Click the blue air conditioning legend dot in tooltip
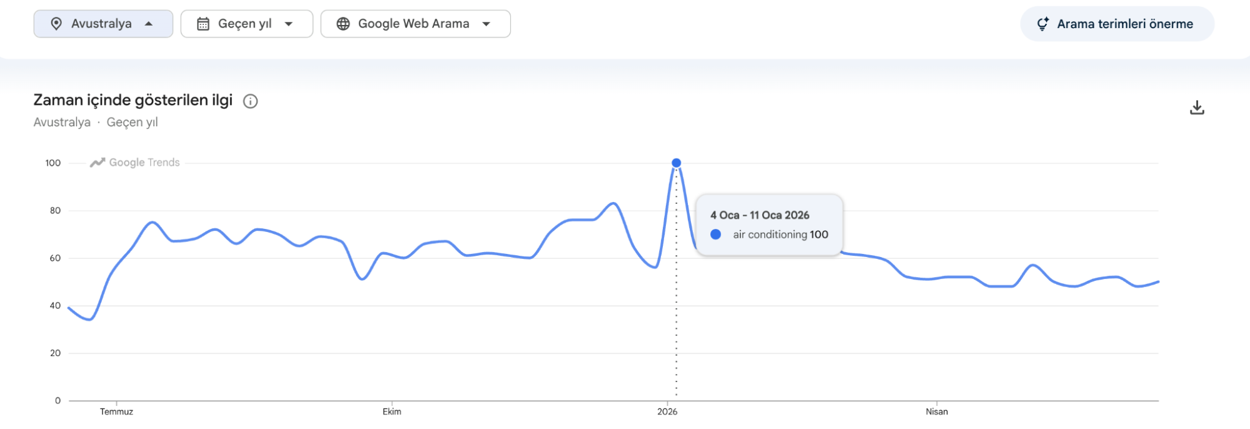Screen dimensions: 1250x429 tap(716, 235)
